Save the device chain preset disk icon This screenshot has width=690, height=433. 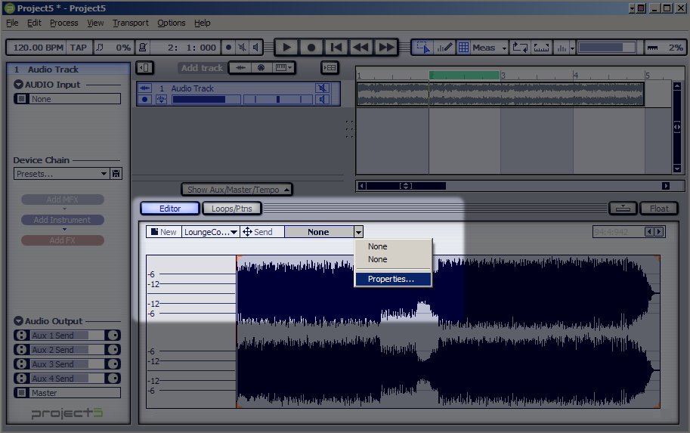(x=116, y=174)
